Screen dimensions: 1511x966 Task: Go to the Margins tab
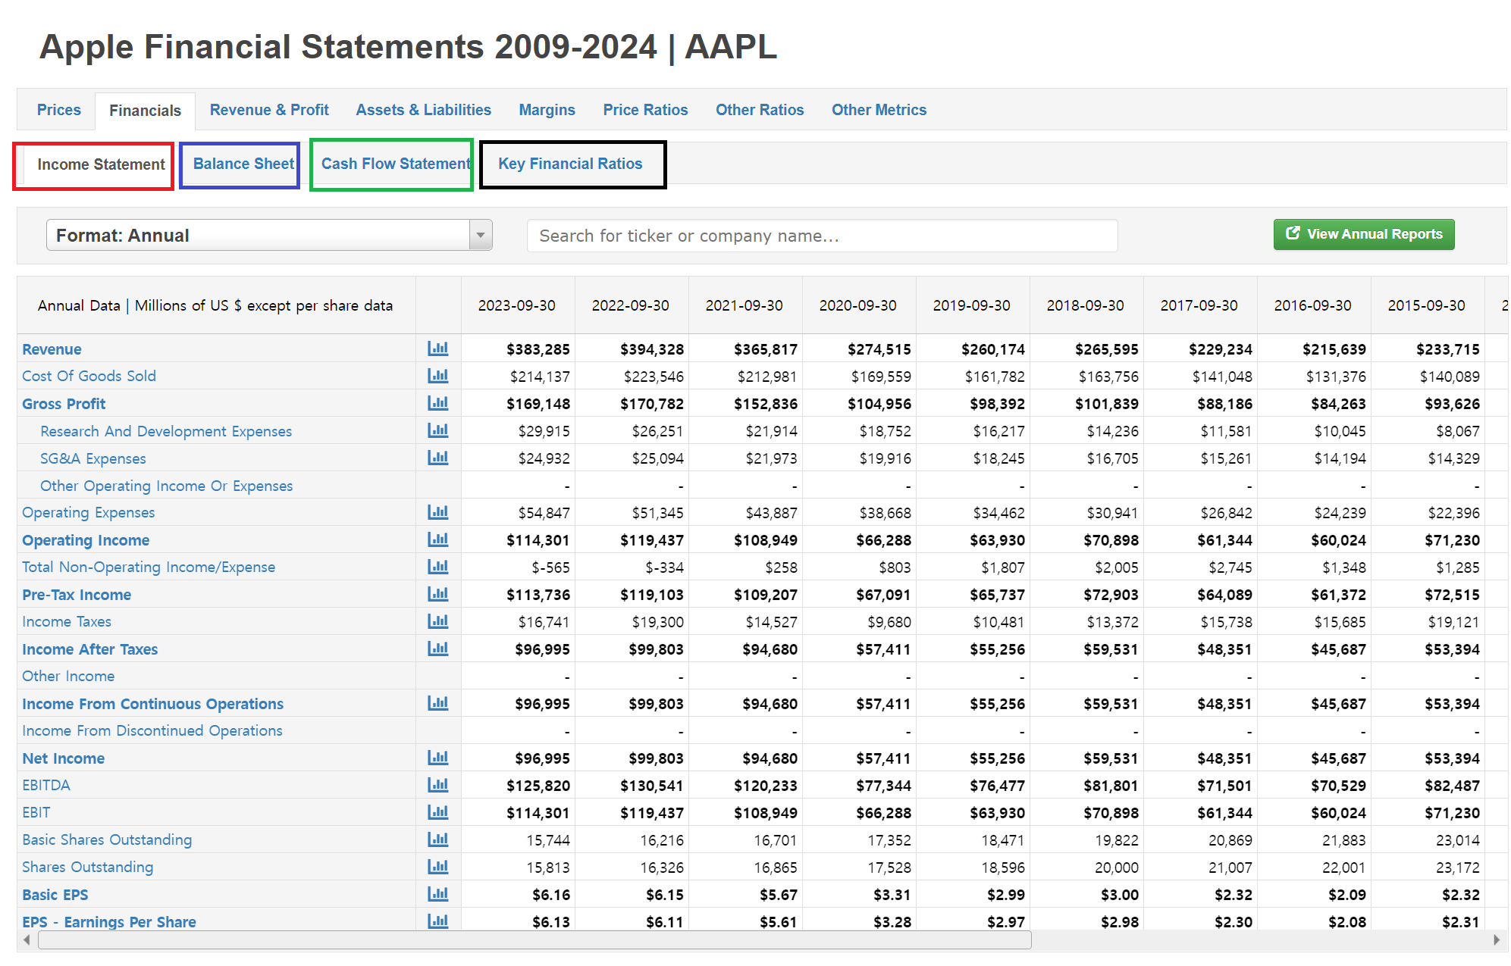(x=547, y=110)
